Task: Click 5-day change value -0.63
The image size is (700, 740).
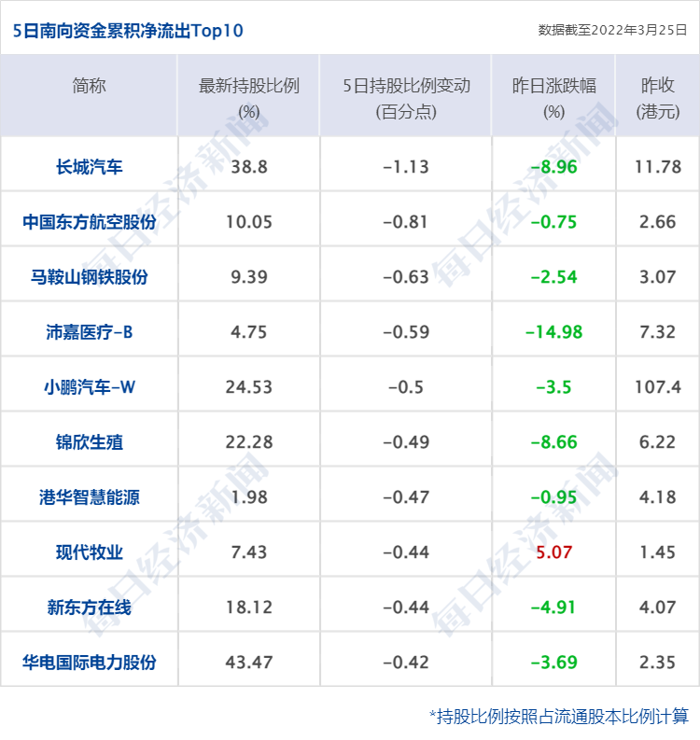Action: pos(406,277)
